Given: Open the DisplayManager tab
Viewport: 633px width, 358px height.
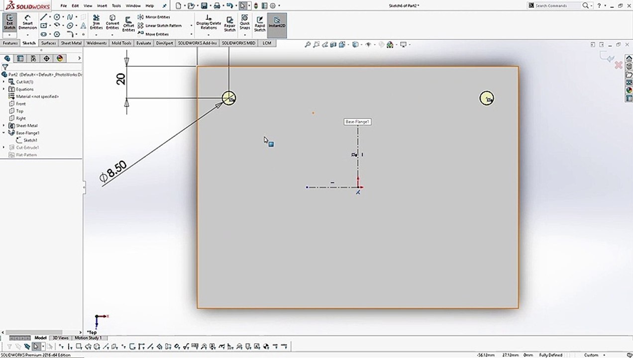Looking at the screenshot, I should coord(60,58).
